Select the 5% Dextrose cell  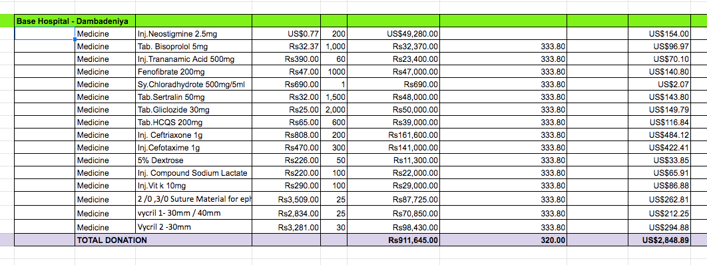[x=194, y=160]
